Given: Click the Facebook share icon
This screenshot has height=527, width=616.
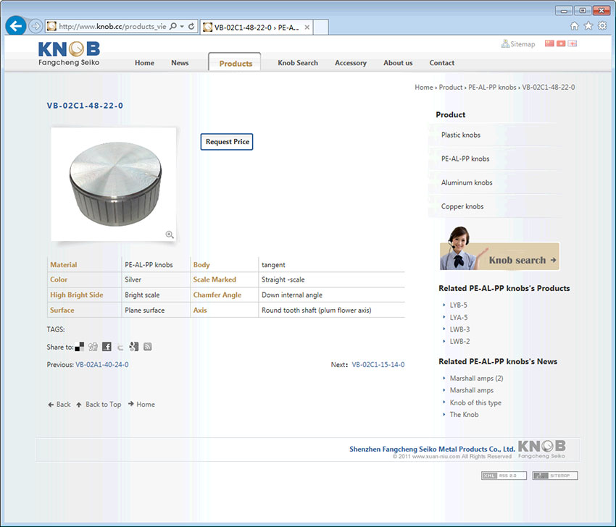Looking at the screenshot, I should click(x=107, y=347).
